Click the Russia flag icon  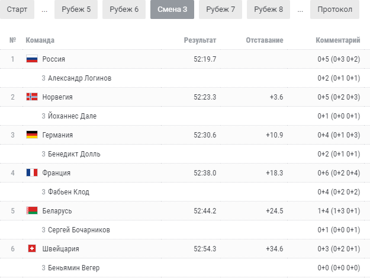click(32, 59)
